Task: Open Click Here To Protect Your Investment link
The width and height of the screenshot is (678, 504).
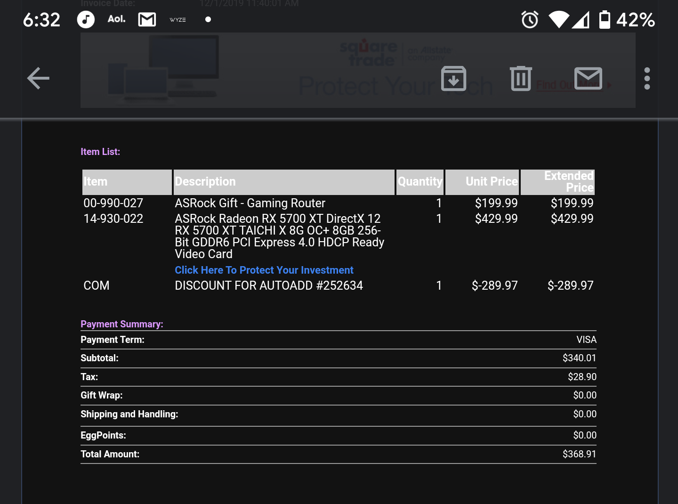Action: tap(264, 270)
